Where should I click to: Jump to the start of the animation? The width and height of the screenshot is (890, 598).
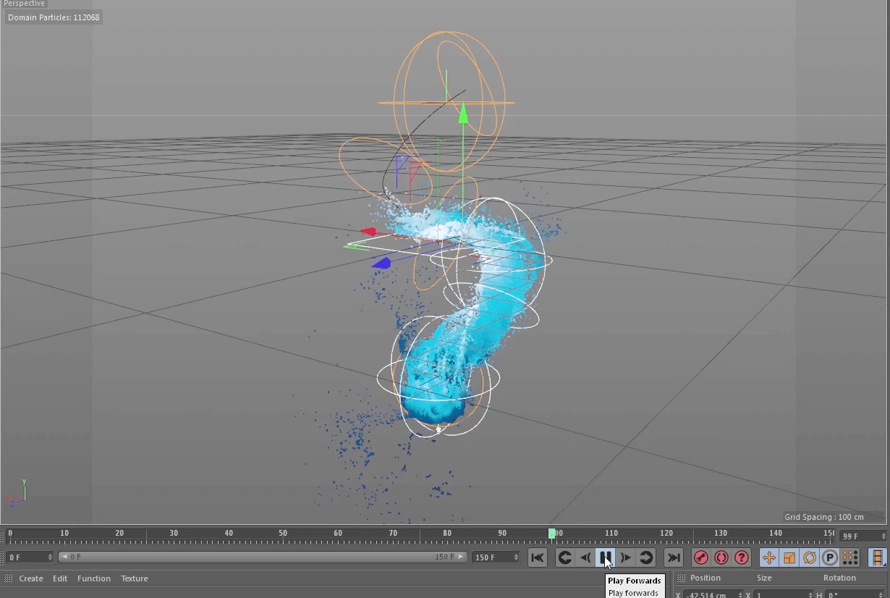pos(537,557)
